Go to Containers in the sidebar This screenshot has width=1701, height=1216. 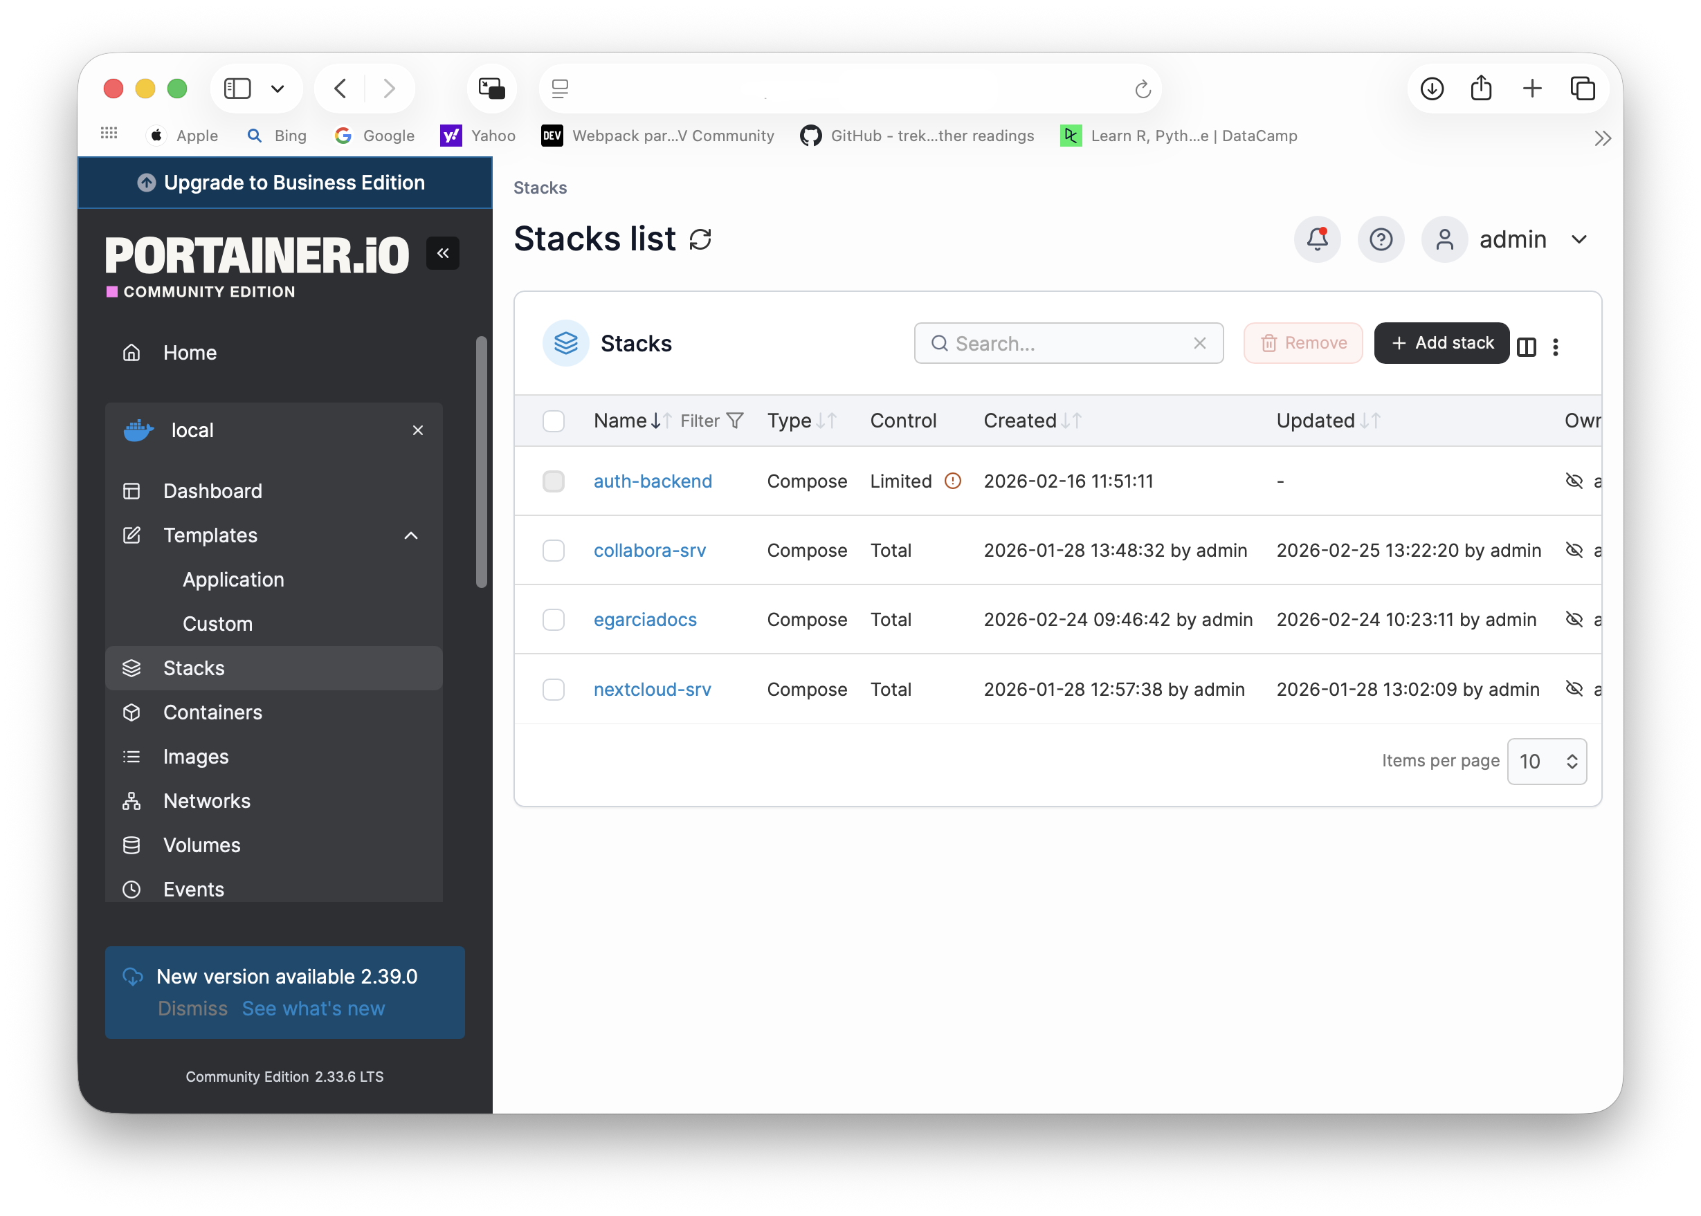(212, 712)
